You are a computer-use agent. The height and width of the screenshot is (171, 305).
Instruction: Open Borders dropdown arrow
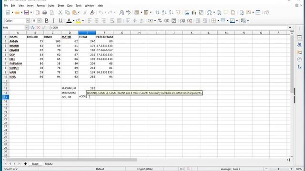point(218,21)
